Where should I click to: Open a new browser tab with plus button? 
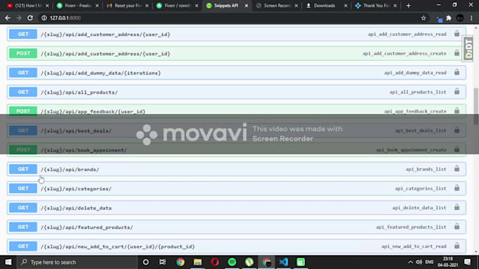pyautogui.click(x=409, y=6)
